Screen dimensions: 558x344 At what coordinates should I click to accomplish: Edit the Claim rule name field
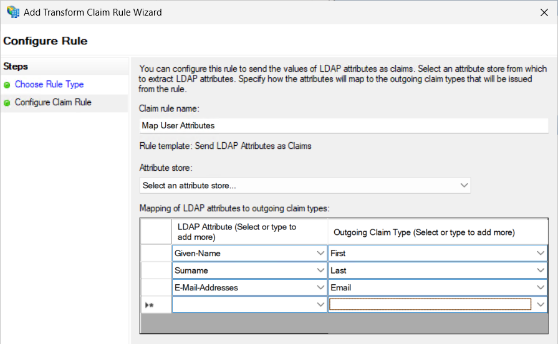[x=344, y=126]
